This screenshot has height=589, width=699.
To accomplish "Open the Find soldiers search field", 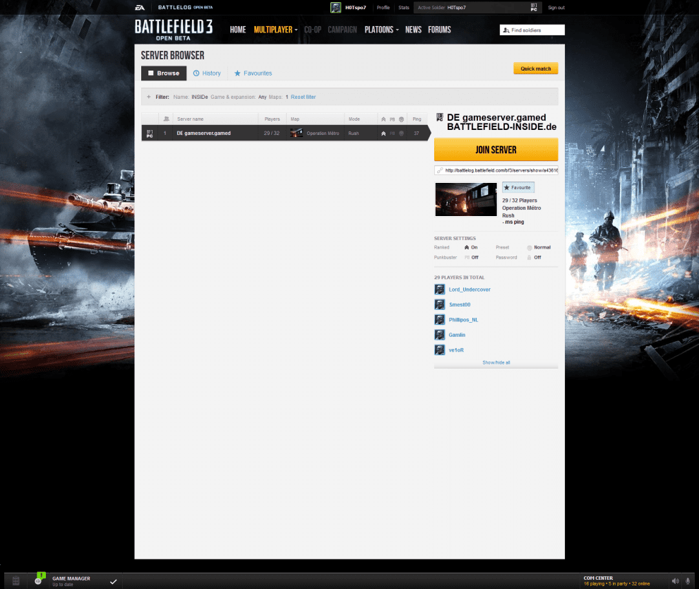I will (531, 30).
